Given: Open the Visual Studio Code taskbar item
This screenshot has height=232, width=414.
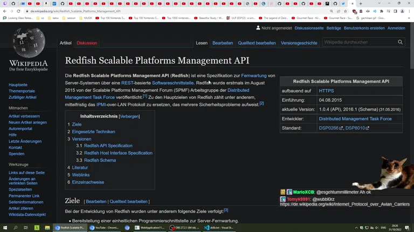Looking at the screenshot, I should tap(218, 228).
